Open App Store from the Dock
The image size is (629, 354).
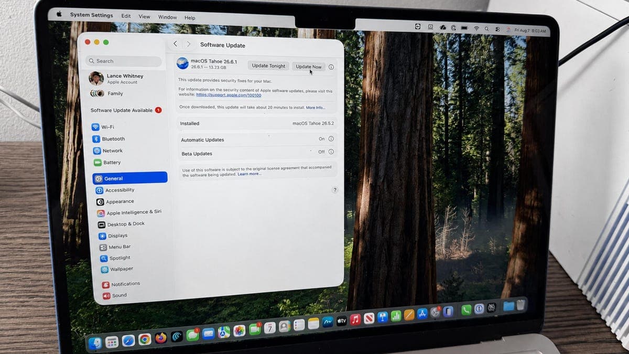click(x=422, y=314)
